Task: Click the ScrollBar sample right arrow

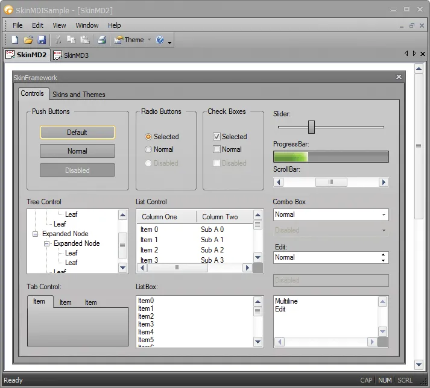Action: click(x=384, y=182)
